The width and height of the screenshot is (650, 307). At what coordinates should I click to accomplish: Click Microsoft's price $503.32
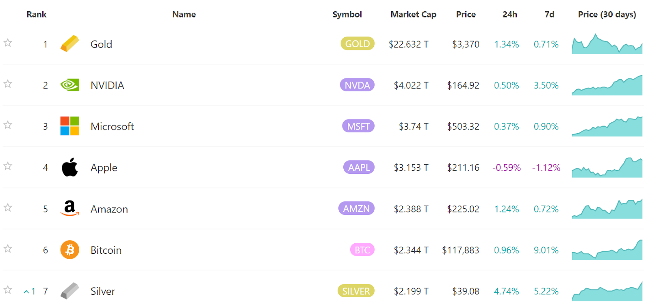[x=463, y=126]
